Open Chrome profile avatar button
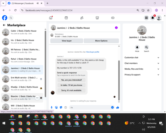Image resolution: width=166 pixels, height=133 pixels. click(x=156, y=10)
